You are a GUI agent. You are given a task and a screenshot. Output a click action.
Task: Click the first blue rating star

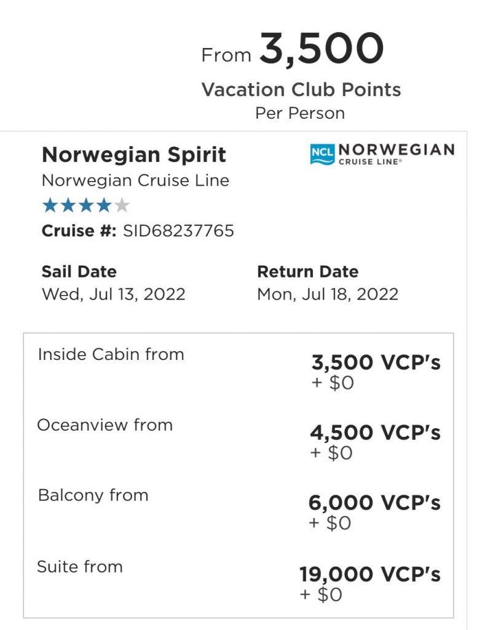coord(50,205)
